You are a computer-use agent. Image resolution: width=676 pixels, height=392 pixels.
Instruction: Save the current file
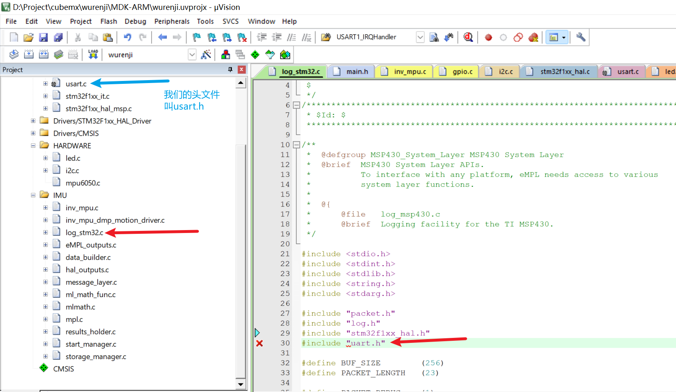click(x=43, y=37)
